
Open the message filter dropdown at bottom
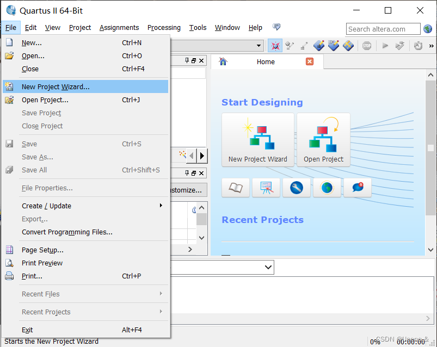[x=268, y=268]
